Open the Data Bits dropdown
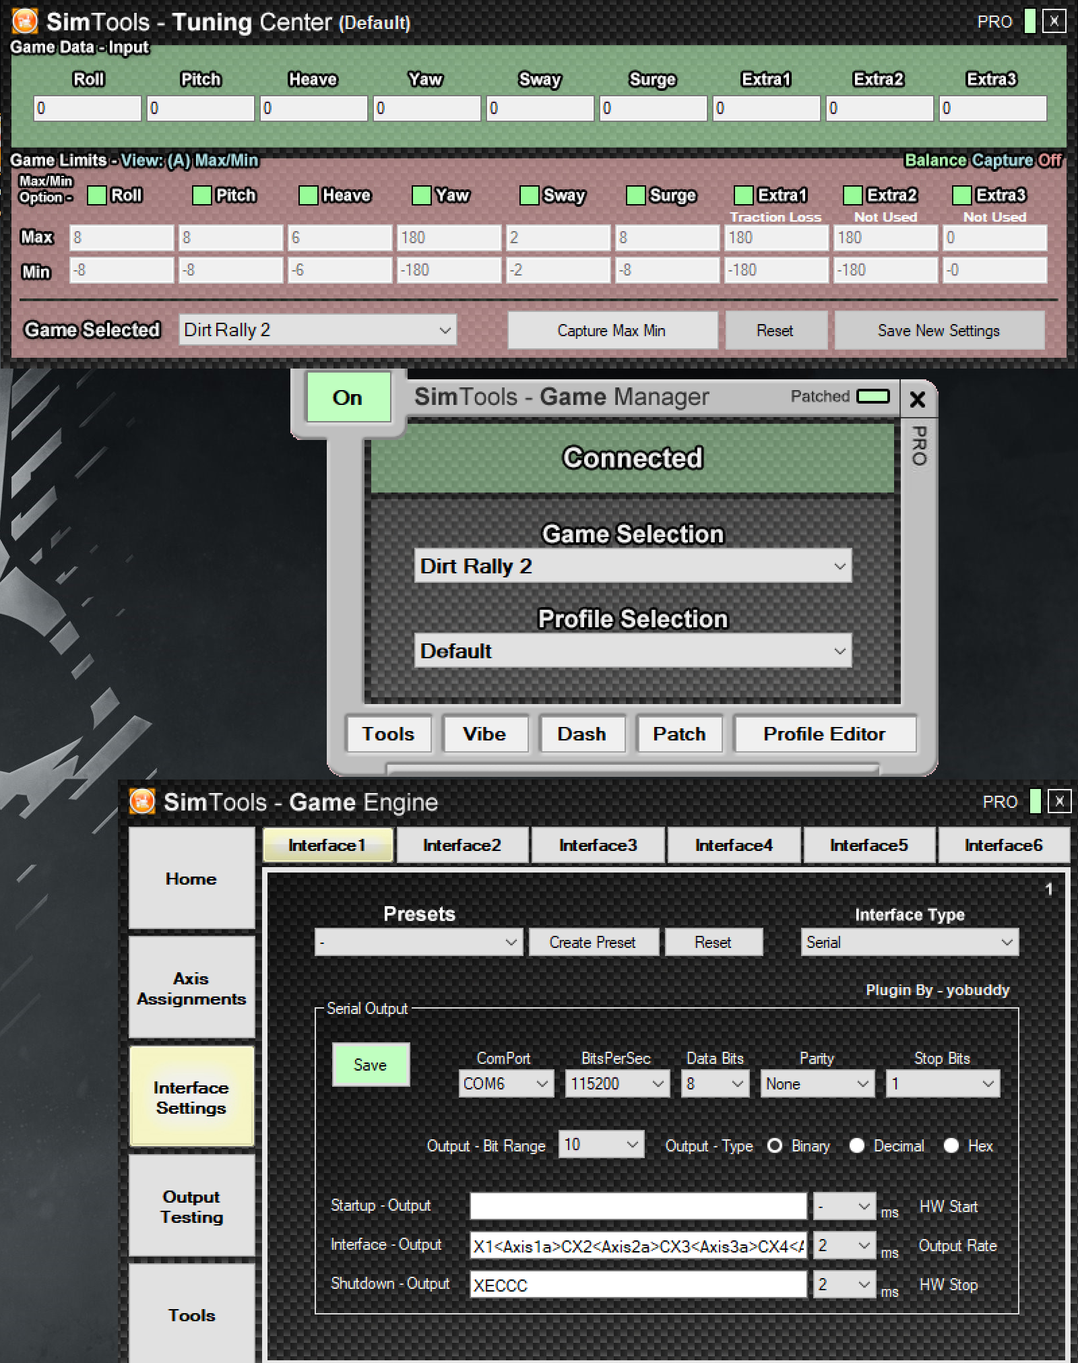 click(x=715, y=1083)
